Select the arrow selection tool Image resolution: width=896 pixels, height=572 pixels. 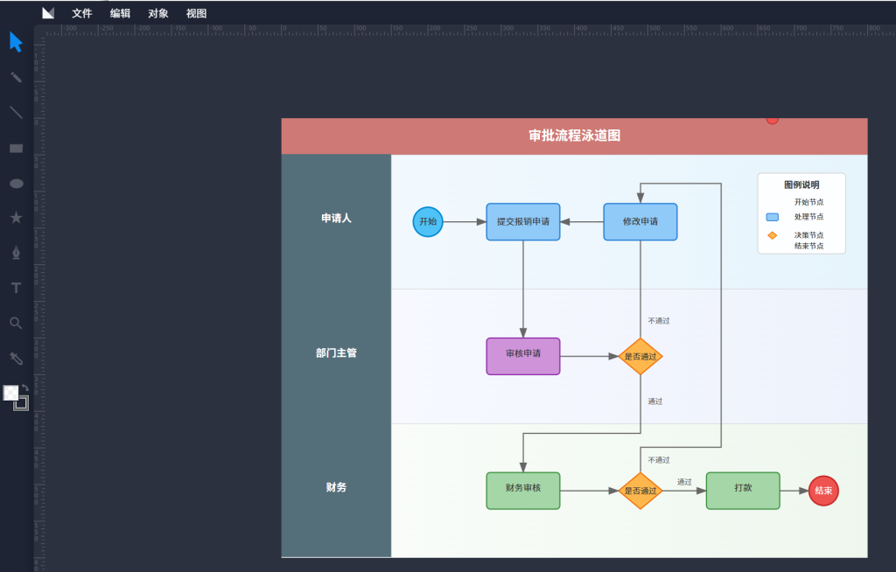[16, 42]
